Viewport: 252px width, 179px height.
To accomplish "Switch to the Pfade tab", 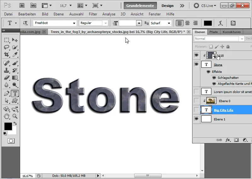I will click(214, 32).
